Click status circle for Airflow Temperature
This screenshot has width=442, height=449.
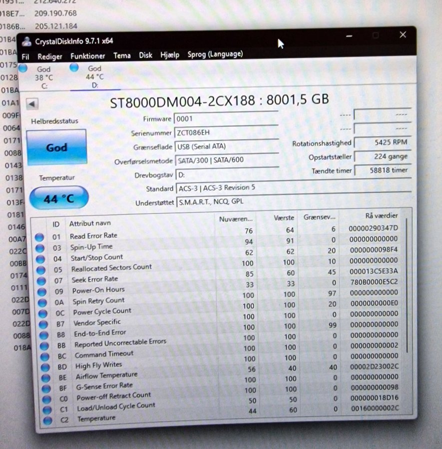tap(45, 378)
